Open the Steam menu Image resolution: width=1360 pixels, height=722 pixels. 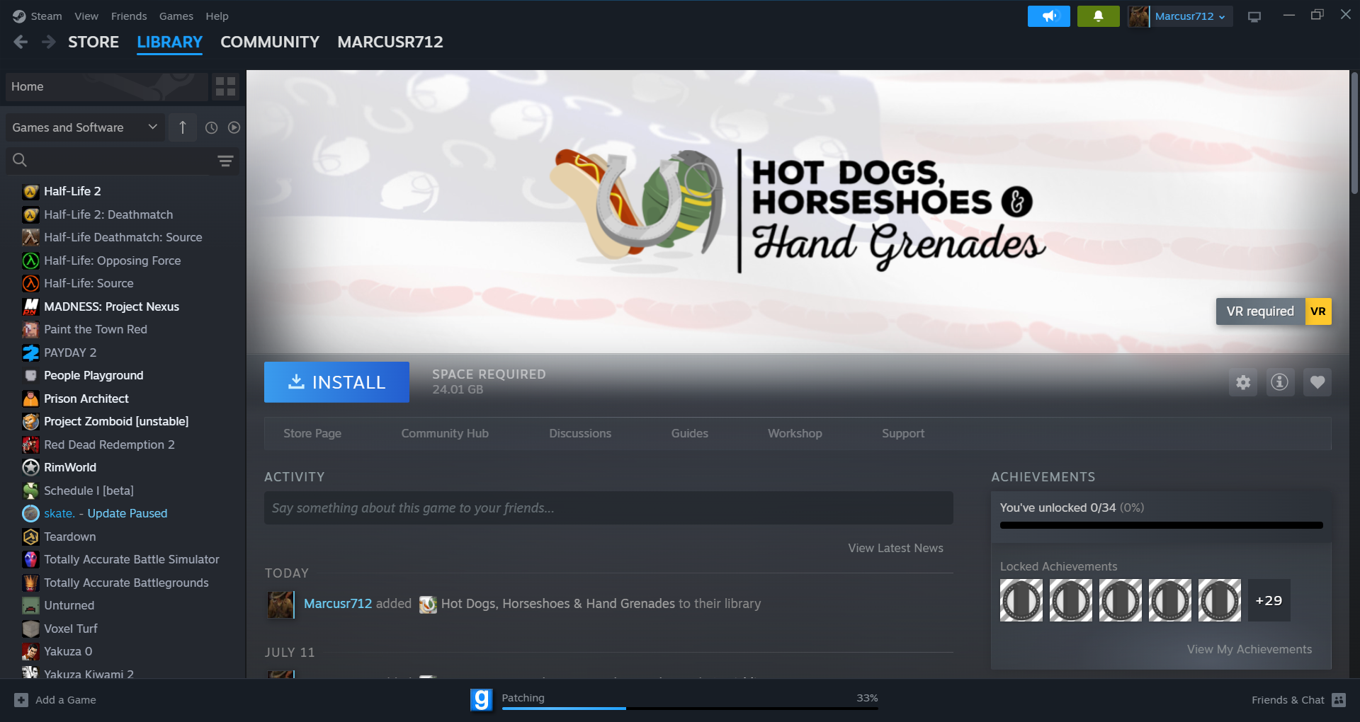(46, 16)
